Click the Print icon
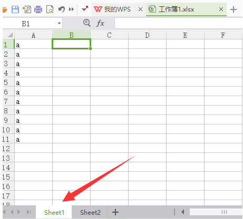243x219 pixels. tap(38, 9)
